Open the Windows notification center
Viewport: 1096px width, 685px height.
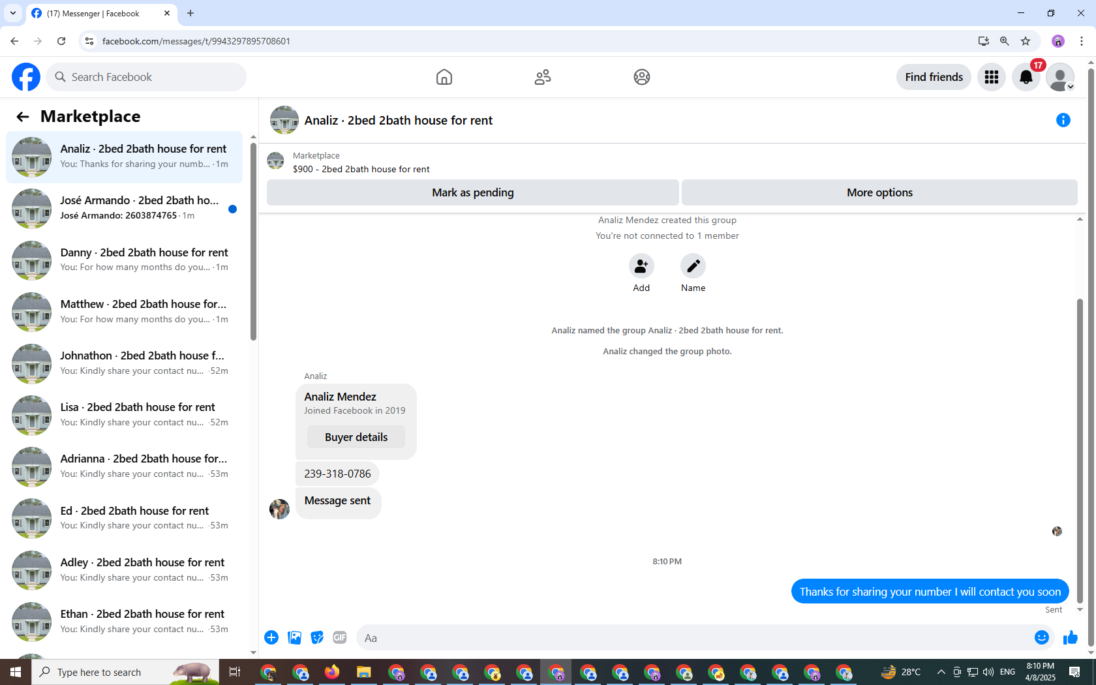pos(1074,672)
